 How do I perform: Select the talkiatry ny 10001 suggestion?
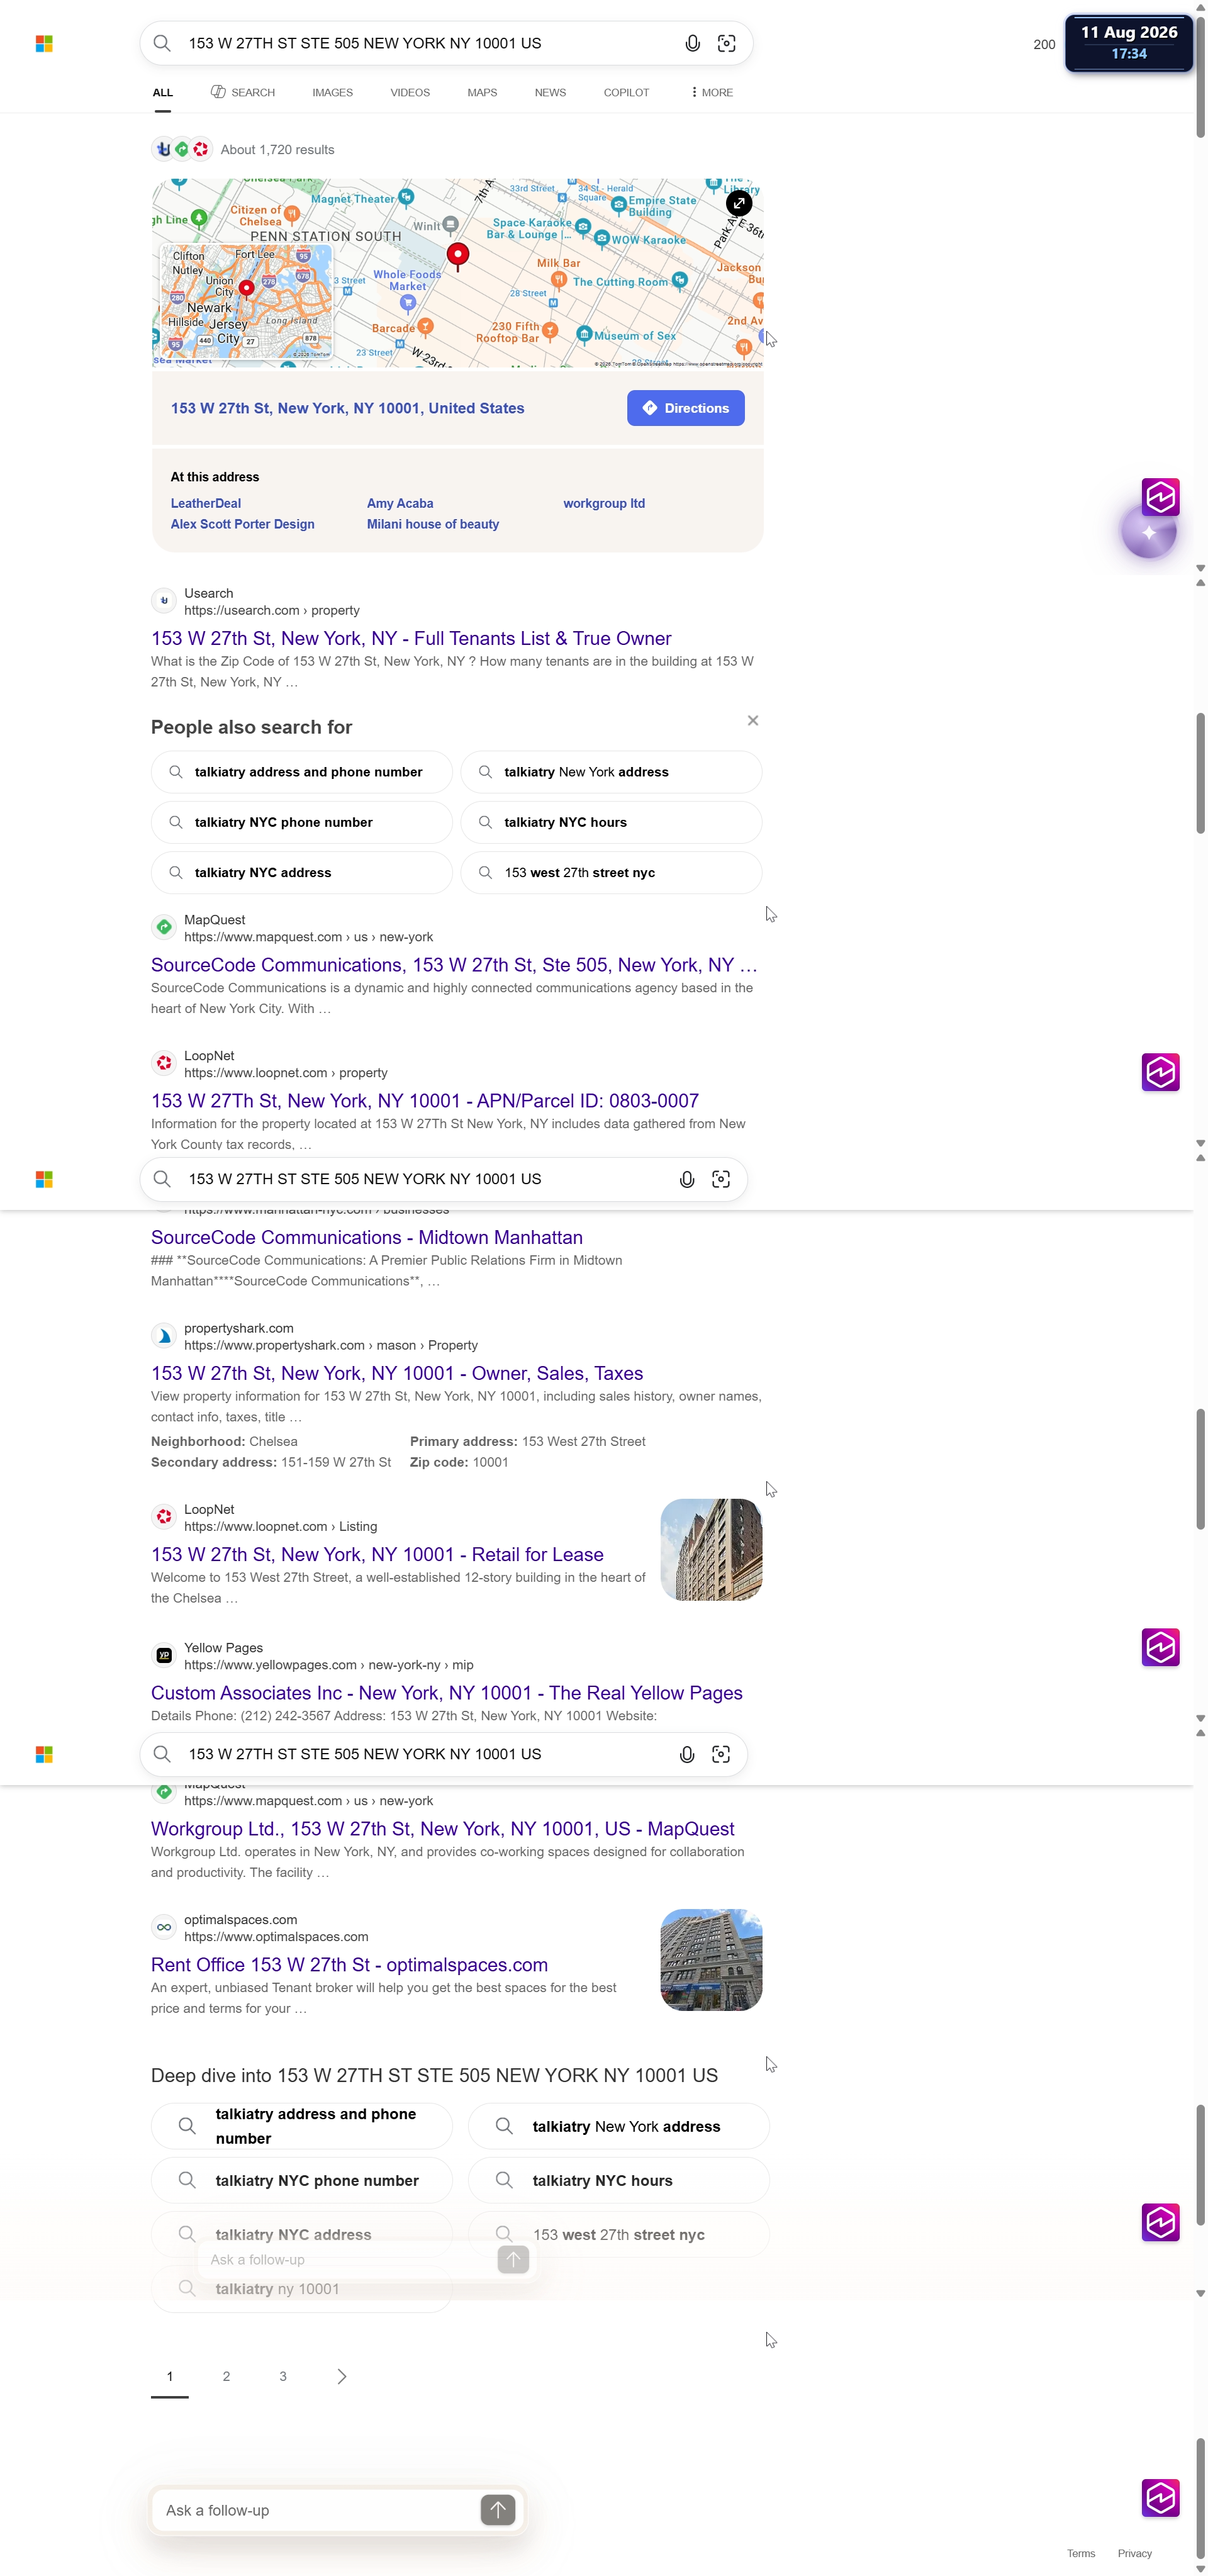(x=301, y=2288)
